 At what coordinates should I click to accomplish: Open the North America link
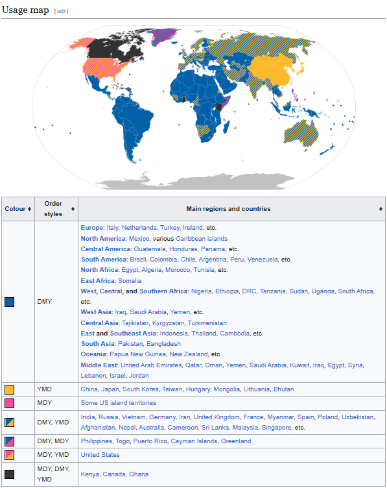tap(103, 238)
